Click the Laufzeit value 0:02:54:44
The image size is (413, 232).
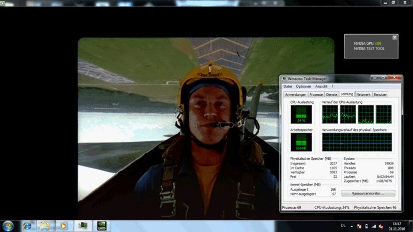pos(385,177)
